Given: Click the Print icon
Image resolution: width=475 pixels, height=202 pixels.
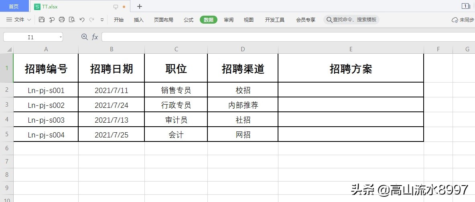Looking at the screenshot, I should (62, 20).
